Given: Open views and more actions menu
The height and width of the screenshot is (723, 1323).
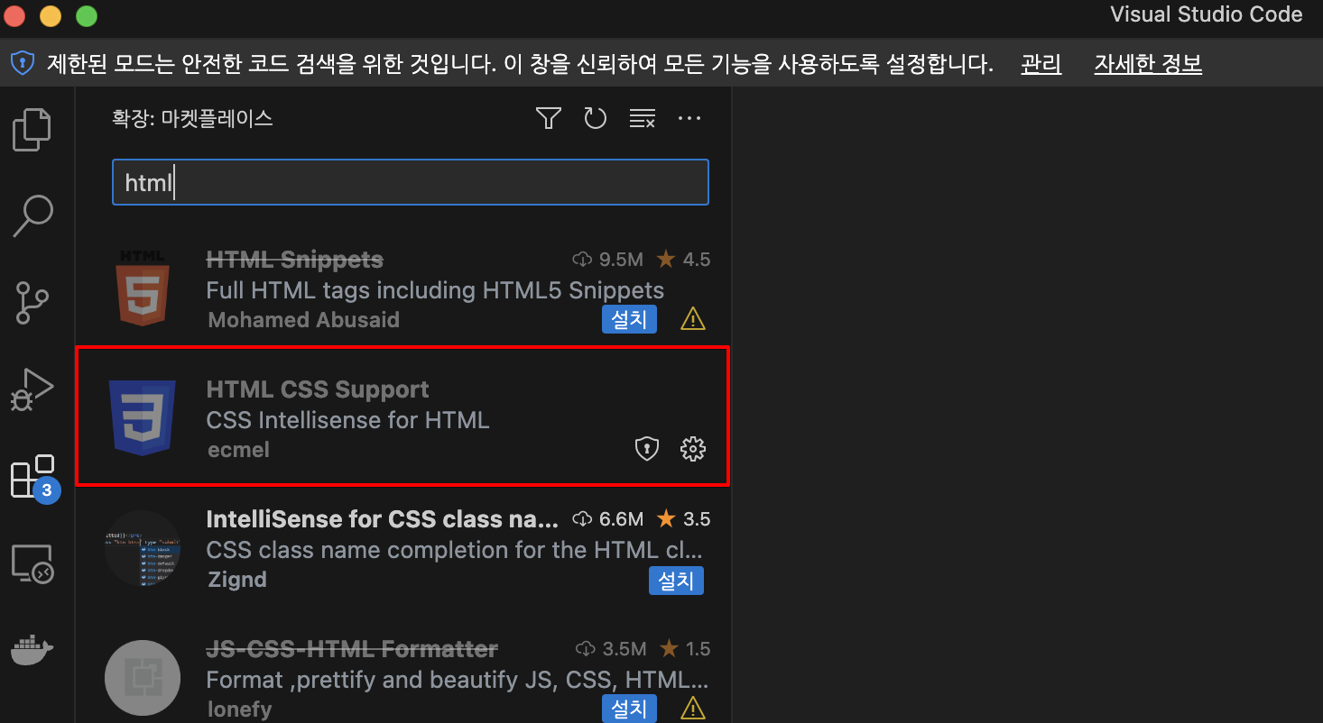Looking at the screenshot, I should tap(689, 118).
